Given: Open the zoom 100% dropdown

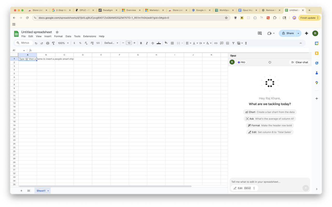Looking at the screenshot, I should pyautogui.click(x=63, y=43).
